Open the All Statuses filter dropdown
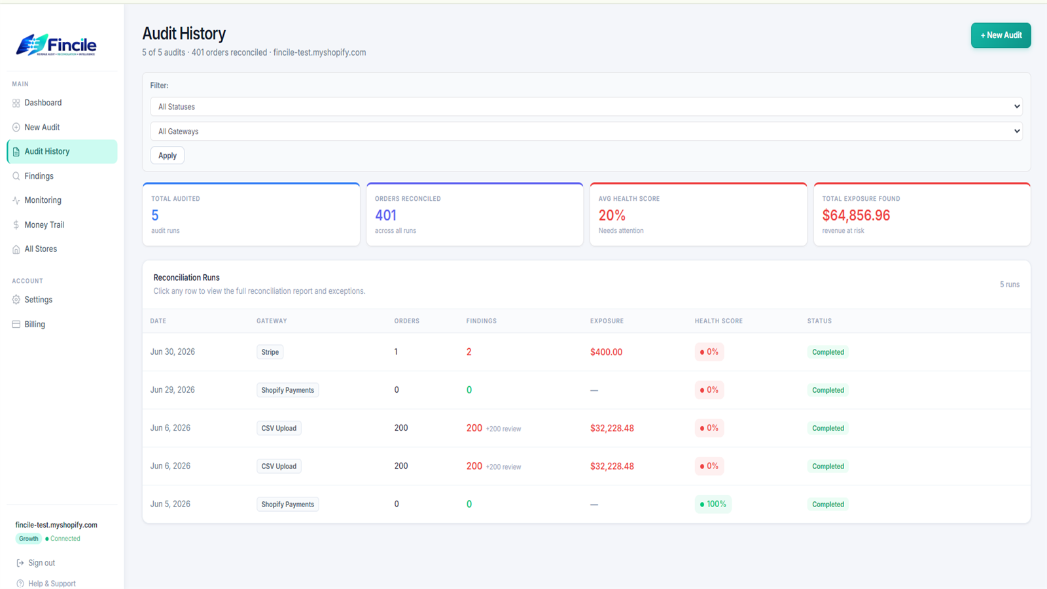This screenshot has height=589, width=1047. pyautogui.click(x=586, y=107)
